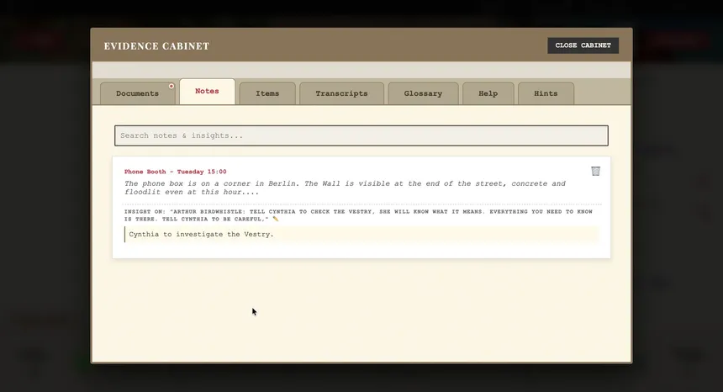Click the Phone Booth - Tuesday 15:00 heading
The width and height of the screenshot is (723, 392).
point(175,172)
